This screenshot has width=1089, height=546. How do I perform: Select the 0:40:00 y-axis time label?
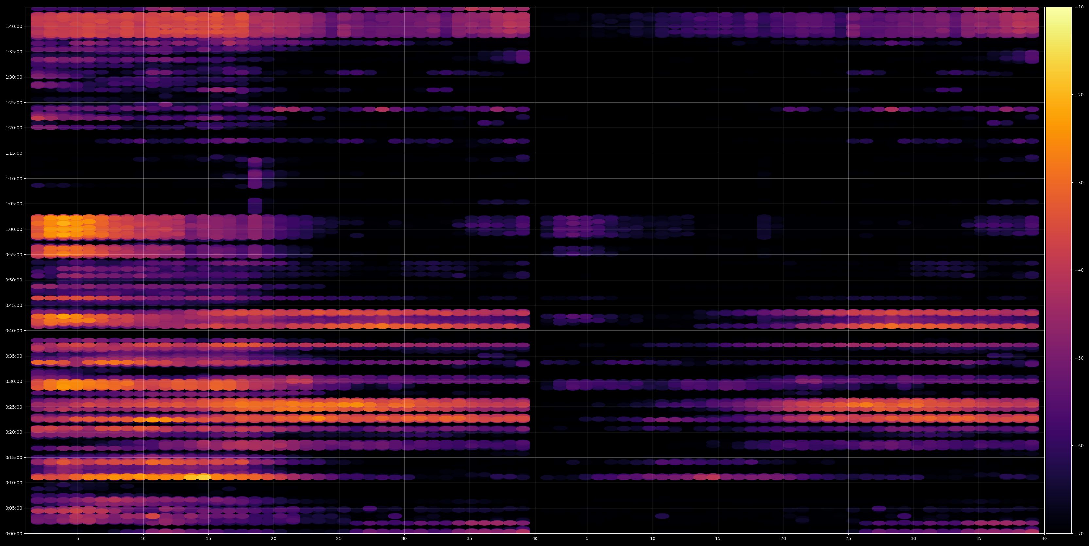tap(13, 331)
